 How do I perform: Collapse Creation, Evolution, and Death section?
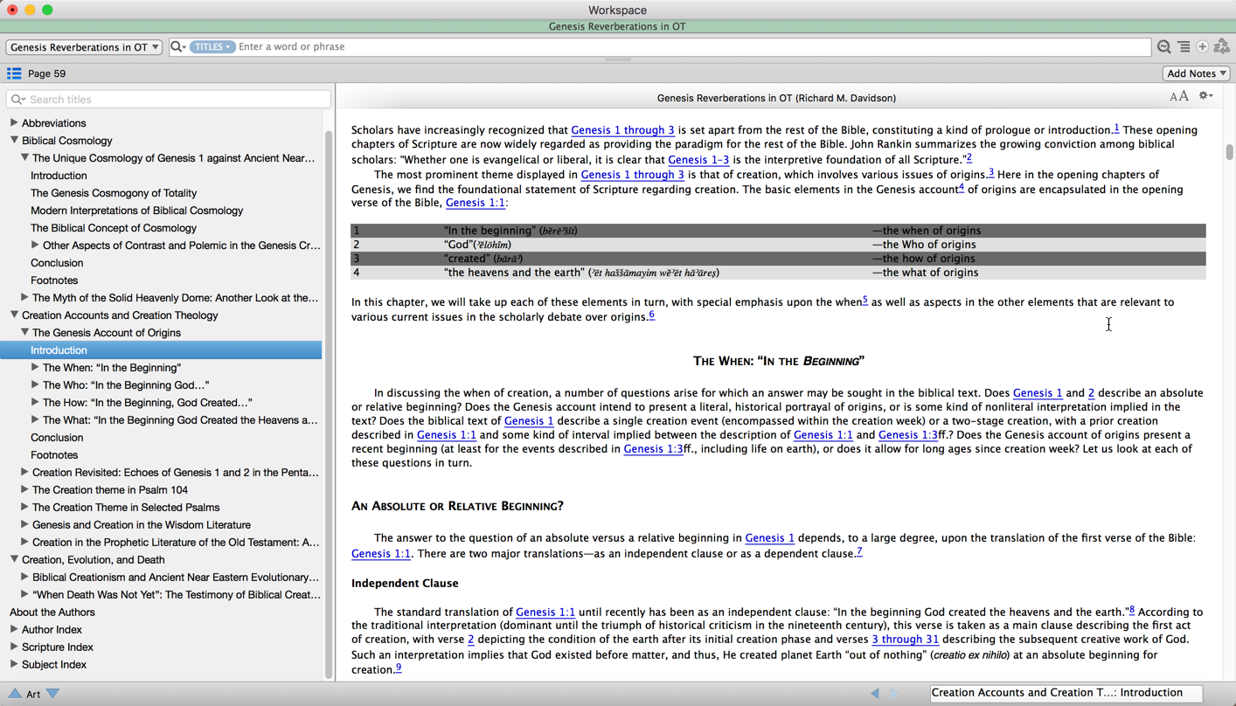click(14, 560)
